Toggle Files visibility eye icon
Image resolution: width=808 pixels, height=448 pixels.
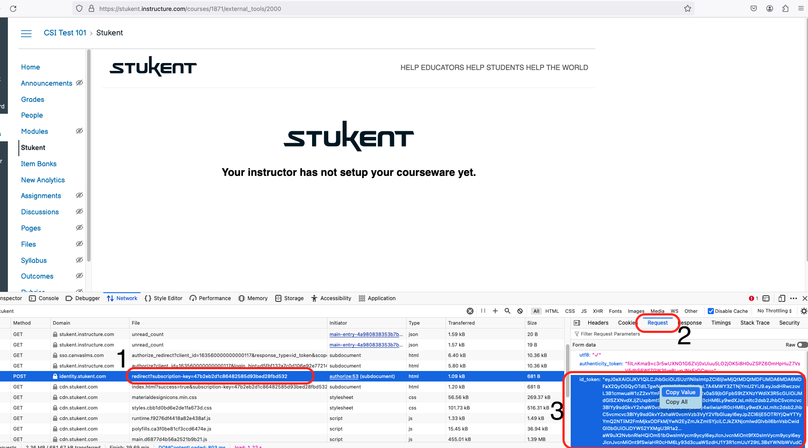79,244
